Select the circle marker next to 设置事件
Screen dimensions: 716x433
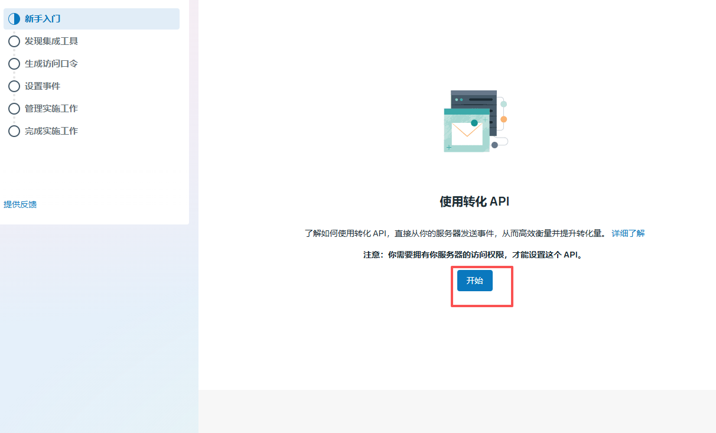14,86
